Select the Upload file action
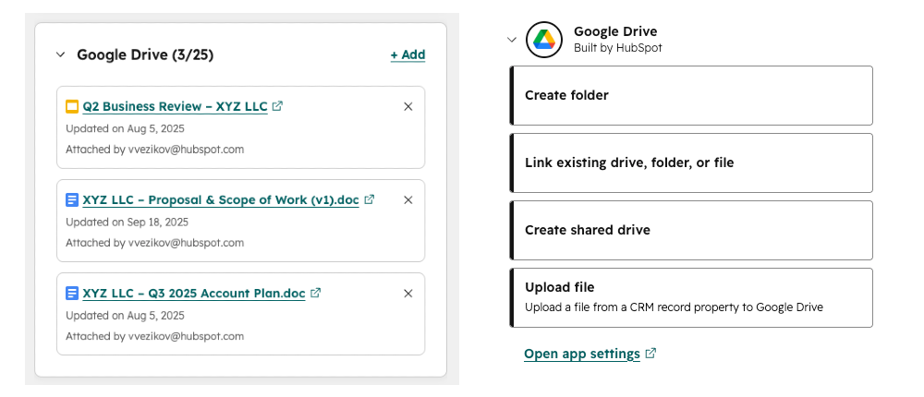Screen dimensions: 924x397 click(x=691, y=297)
